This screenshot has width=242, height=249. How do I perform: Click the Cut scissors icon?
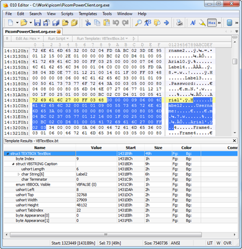pos(88,23)
